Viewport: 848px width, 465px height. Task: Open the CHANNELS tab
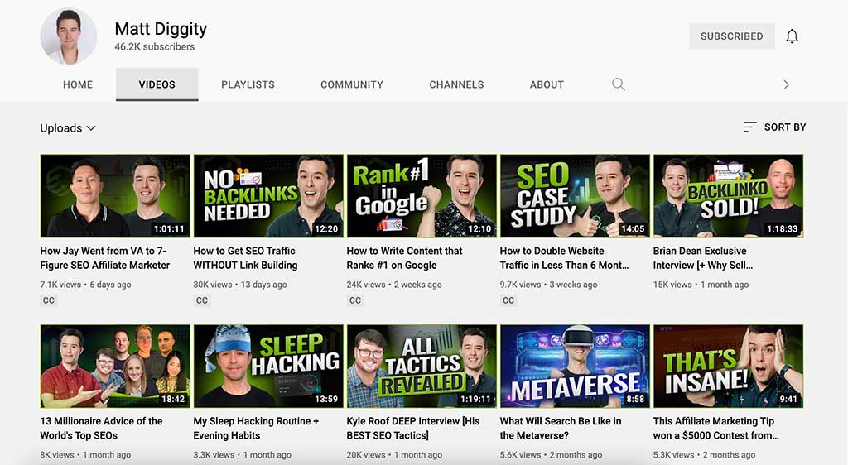tap(456, 84)
